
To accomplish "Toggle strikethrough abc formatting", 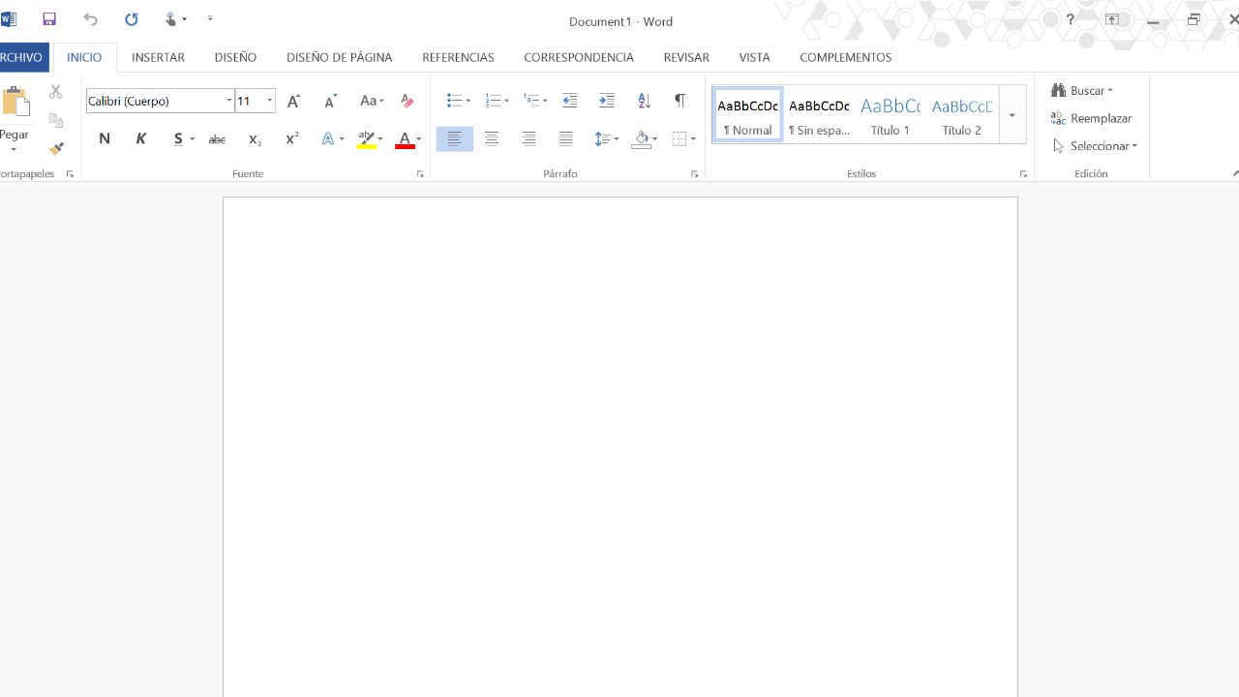I will 218,138.
